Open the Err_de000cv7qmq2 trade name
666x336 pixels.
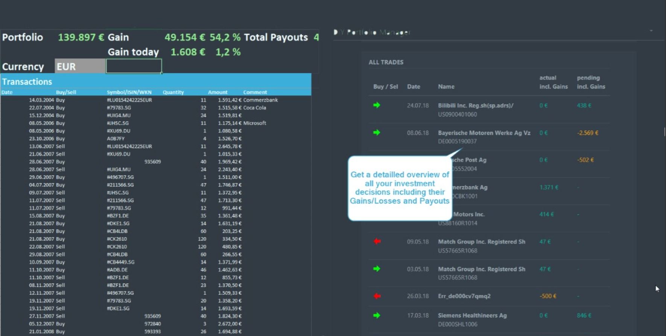click(x=464, y=296)
